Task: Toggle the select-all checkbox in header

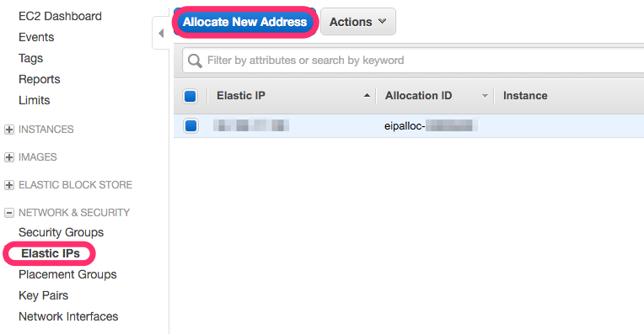Action: tap(191, 96)
